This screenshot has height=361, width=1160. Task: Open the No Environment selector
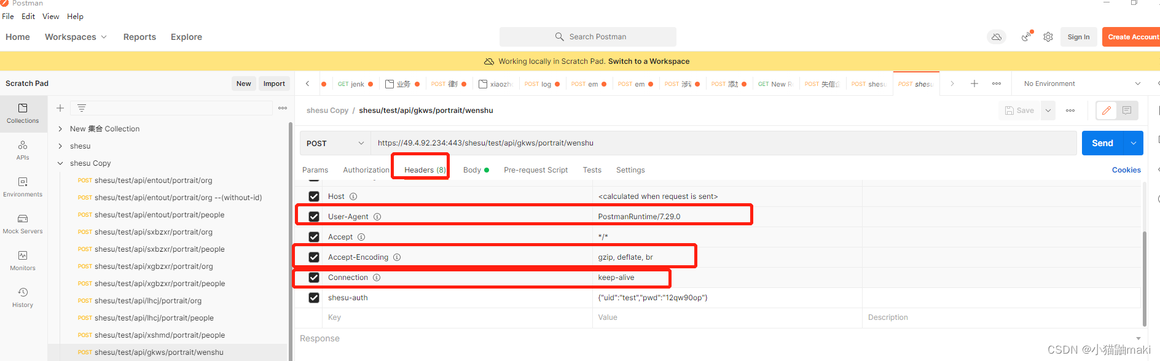coord(1081,83)
